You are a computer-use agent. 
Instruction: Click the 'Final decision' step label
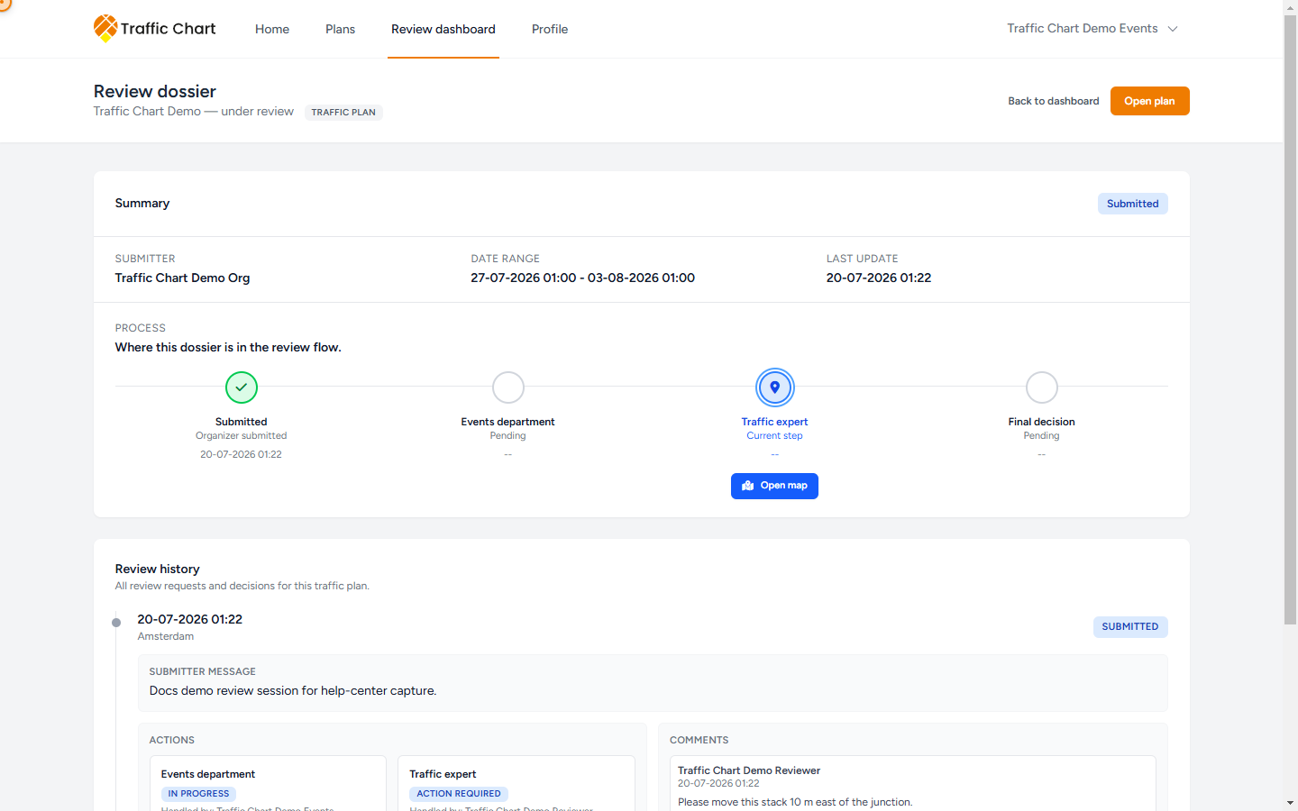coord(1042,422)
